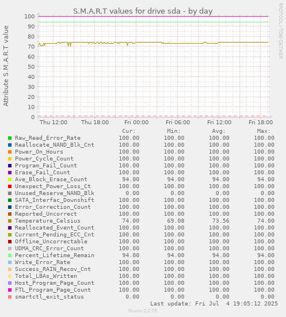Click the Thu 18:00 time axis label

(95, 123)
